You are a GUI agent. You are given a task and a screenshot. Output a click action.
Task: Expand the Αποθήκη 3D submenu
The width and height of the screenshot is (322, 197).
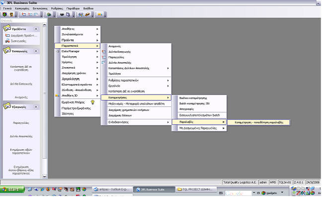[78, 96]
